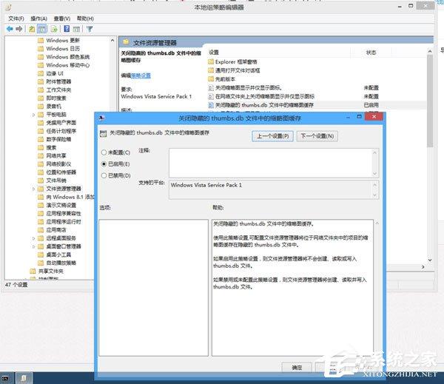Click the folder icon beside 通用打开文件对话框
The image size is (444, 384).
(x=211, y=70)
